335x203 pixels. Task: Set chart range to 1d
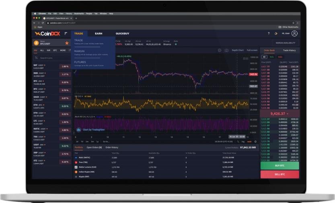point(77,141)
